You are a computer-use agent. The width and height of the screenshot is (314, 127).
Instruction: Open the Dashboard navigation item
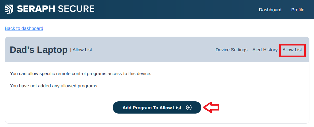pyautogui.click(x=270, y=10)
